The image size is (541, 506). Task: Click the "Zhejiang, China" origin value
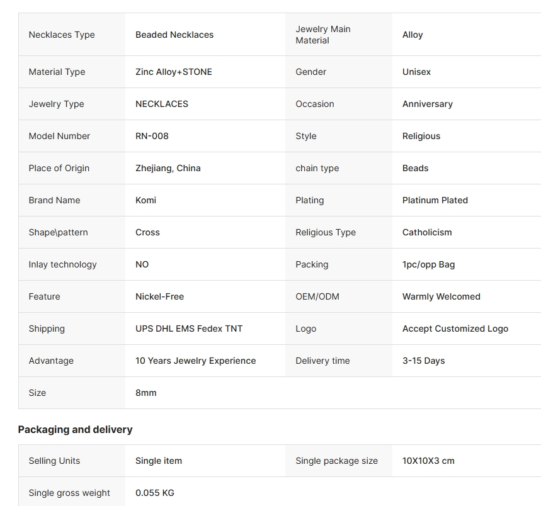tap(168, 168)
